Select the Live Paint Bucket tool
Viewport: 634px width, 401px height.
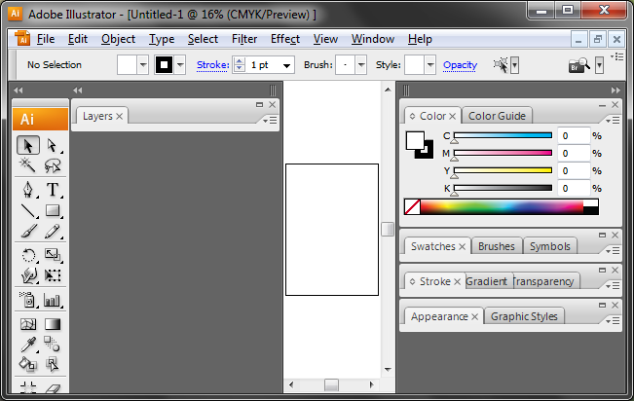(28, 364)
